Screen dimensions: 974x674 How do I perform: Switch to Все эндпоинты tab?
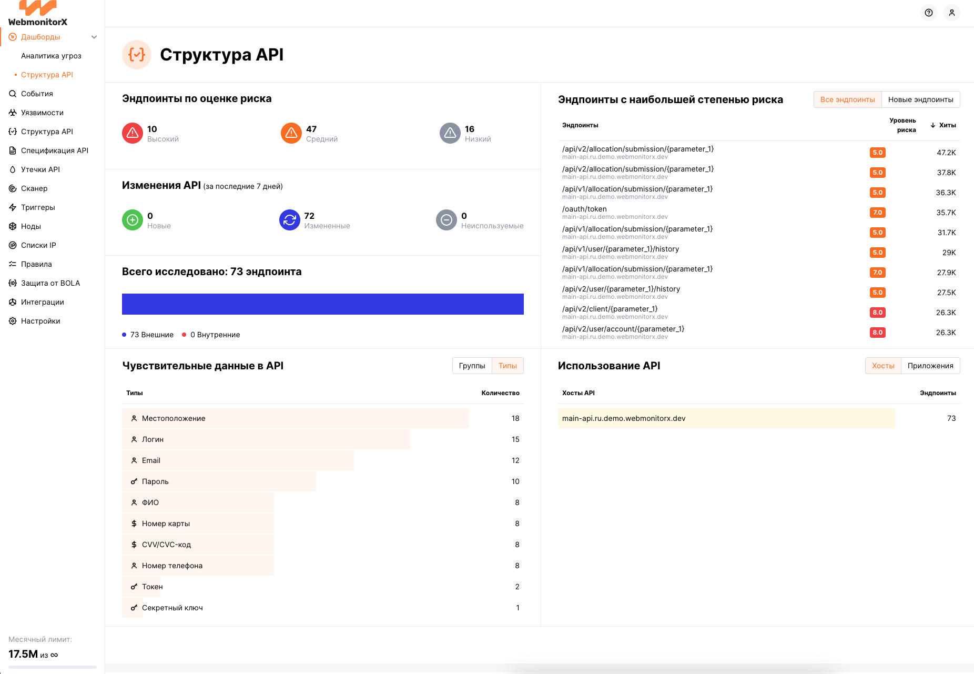848,99
